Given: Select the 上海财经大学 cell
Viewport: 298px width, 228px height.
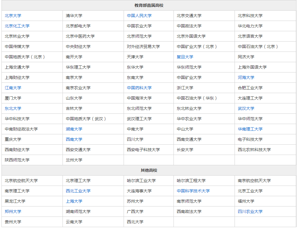Looking at the screenshot, I should pyautogui.click(x=32, y=77).
